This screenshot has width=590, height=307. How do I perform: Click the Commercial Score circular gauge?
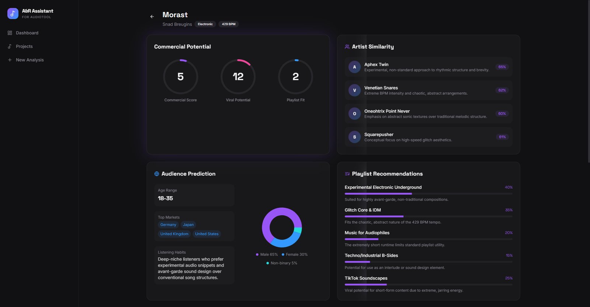click(181, 77)
